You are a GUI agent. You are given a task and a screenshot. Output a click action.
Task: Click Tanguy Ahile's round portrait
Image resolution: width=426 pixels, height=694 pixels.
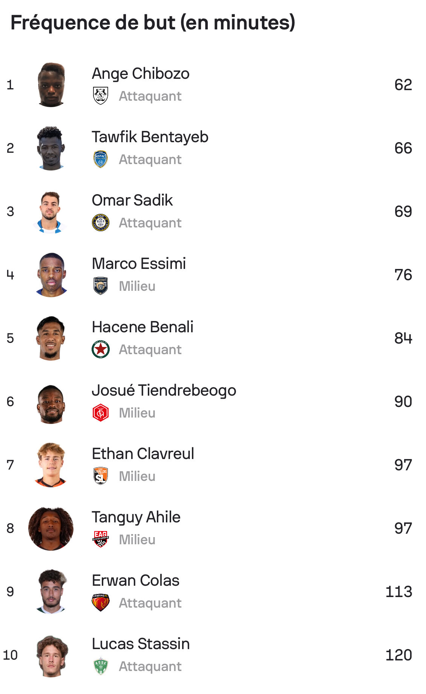[x=51, y=528]
